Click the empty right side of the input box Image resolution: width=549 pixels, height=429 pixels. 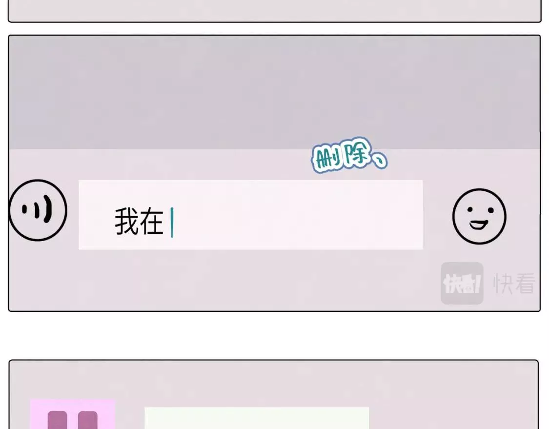click(298, 215)
